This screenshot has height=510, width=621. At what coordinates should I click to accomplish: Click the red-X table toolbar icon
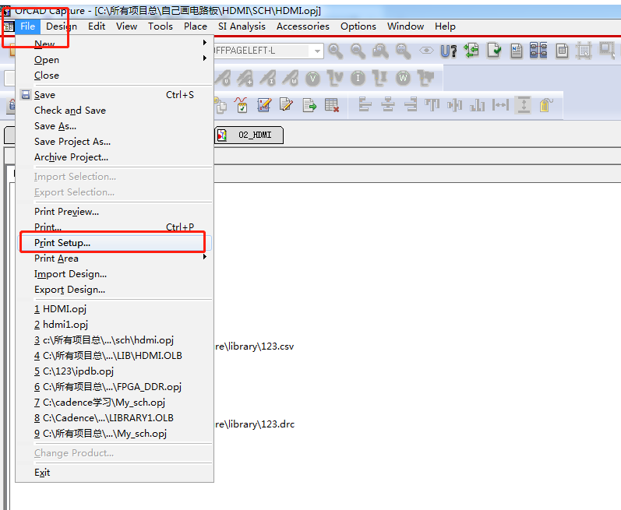332,105
